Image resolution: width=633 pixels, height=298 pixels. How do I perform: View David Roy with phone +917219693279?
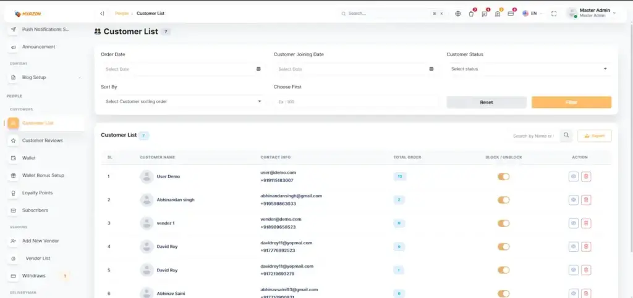(x=573, y=270)
